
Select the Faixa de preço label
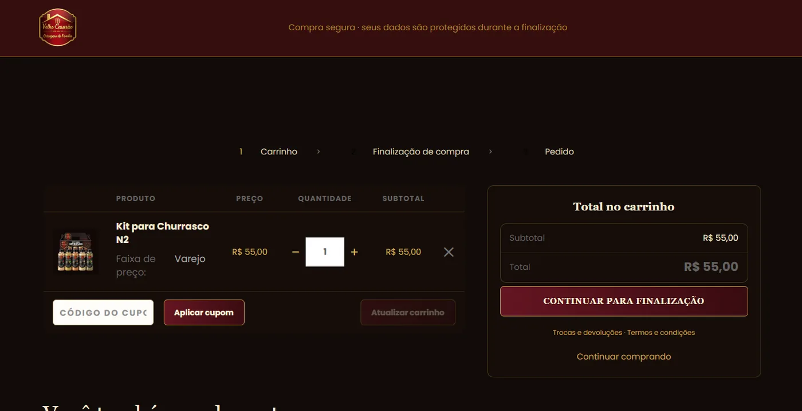tap(136, 266)
